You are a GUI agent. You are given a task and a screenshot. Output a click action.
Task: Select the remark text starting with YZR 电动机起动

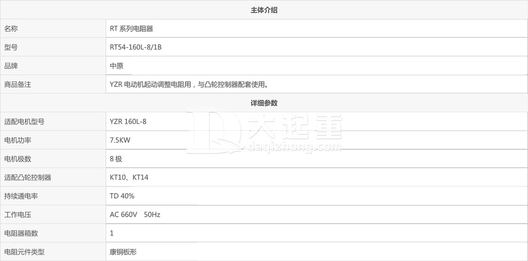(189, 84)
